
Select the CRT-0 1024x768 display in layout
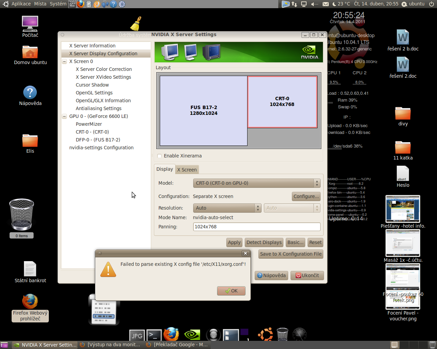click(282, 102)
